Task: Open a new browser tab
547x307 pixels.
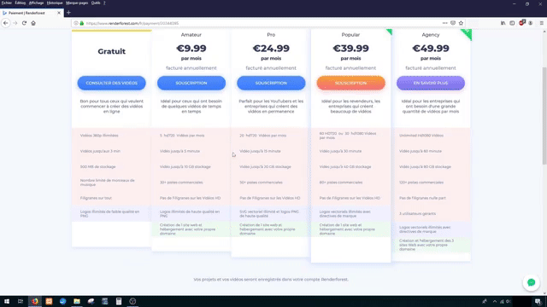Action: [68, 13]
